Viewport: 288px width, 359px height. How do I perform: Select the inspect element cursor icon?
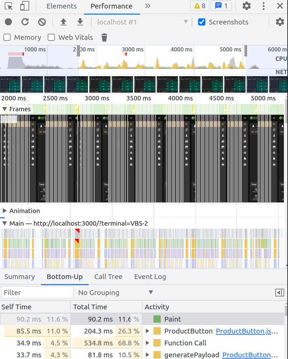click(9, 6)
